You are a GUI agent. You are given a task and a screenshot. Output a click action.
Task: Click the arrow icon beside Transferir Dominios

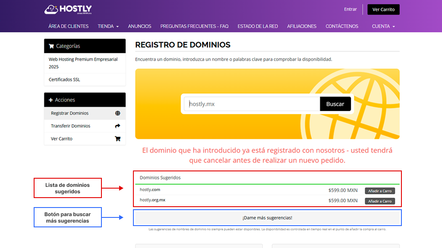coord(117,126)
